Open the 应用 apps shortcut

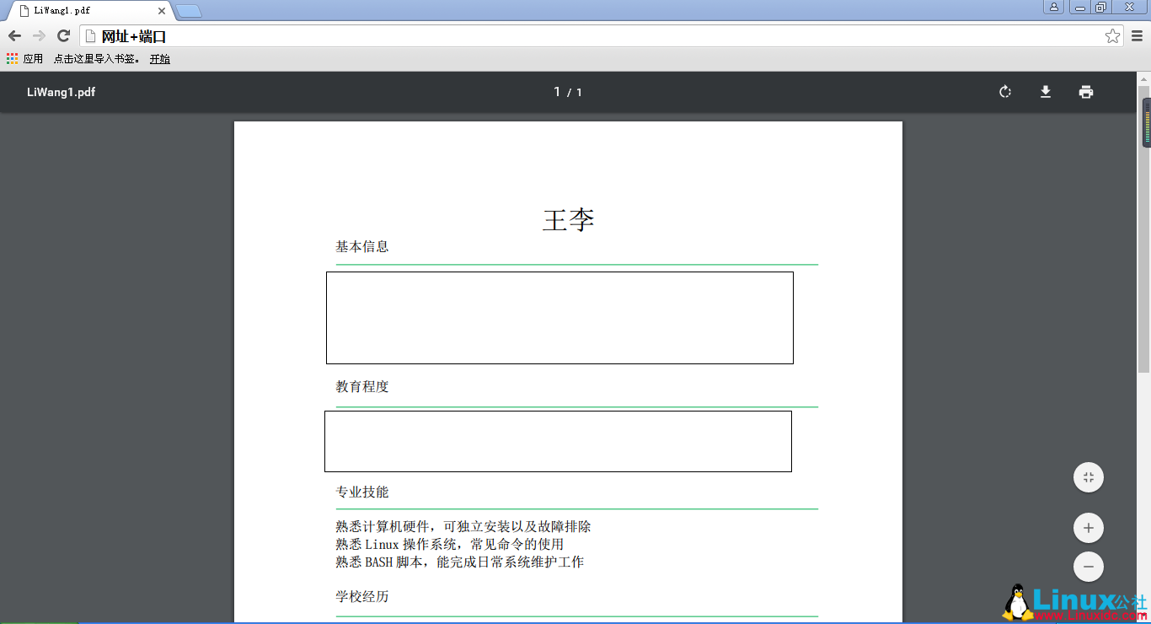(24, 59)
